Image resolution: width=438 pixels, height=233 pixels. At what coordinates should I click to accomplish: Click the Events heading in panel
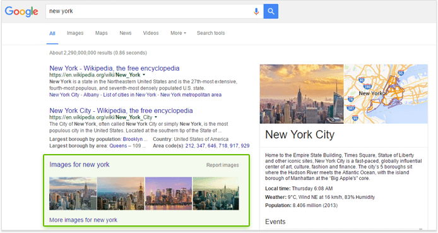click(275, 222)
